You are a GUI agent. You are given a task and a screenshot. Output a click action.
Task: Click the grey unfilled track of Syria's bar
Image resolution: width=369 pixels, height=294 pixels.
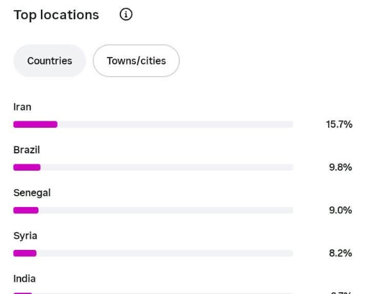165,253
